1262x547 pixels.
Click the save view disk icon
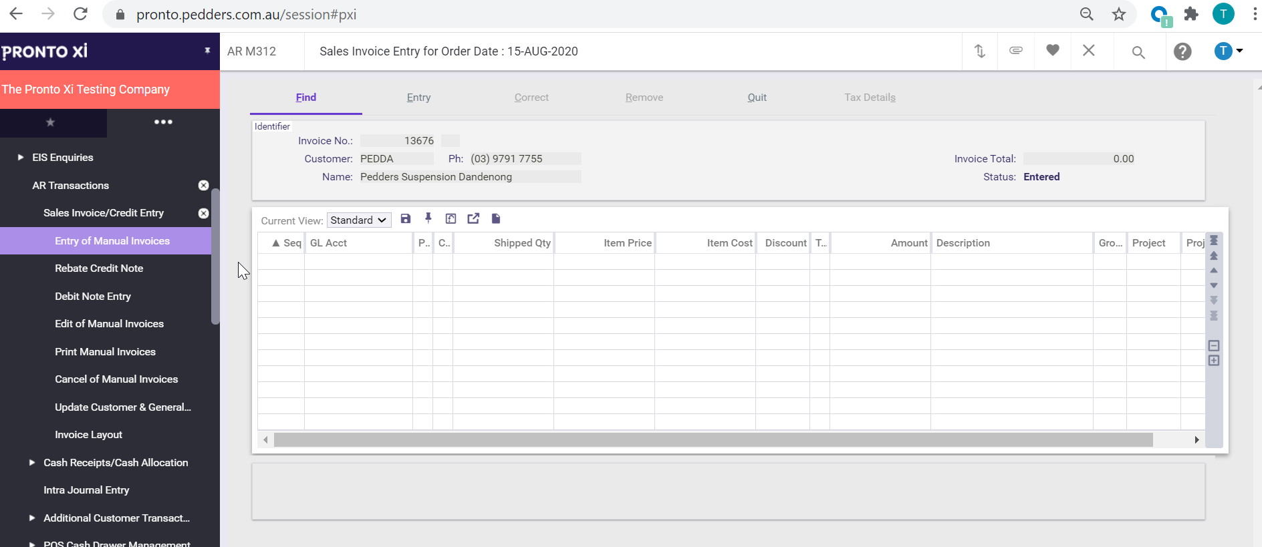(405, 218)
